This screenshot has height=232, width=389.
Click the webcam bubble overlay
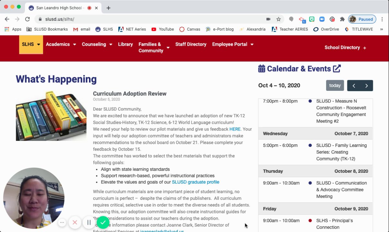point(34,198)
